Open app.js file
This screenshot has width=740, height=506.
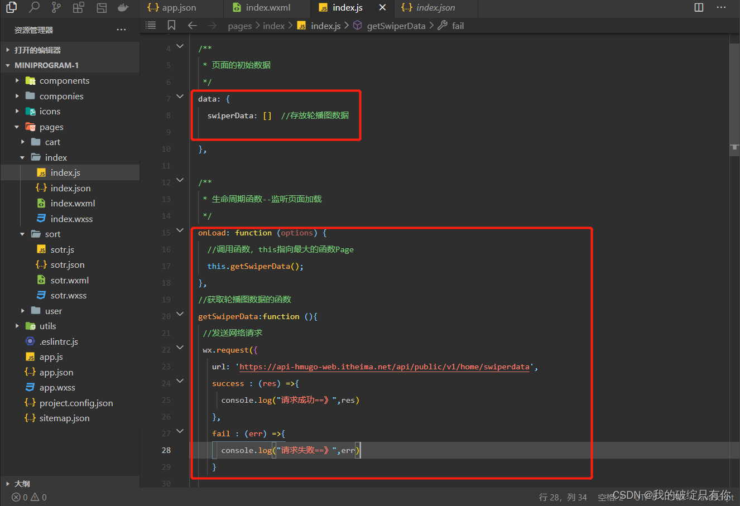point(70,357)
